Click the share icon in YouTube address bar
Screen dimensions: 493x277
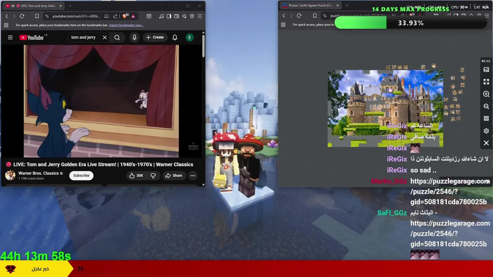(115, 16)
